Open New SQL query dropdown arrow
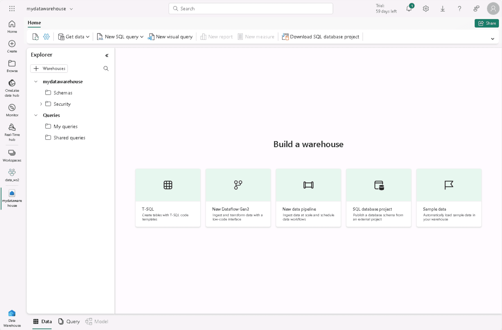Viewport: 502px width, 330px height. click(142, 37)
